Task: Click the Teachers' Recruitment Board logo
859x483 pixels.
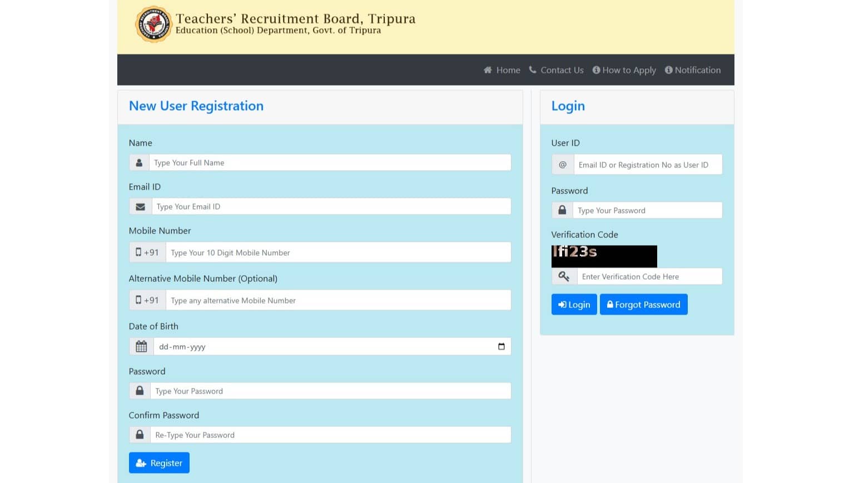Action: click(x=153, y=24)
